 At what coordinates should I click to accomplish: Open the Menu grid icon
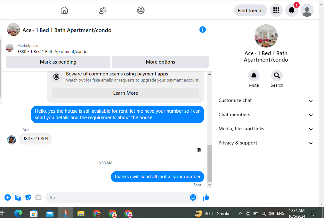click(276, 10)
